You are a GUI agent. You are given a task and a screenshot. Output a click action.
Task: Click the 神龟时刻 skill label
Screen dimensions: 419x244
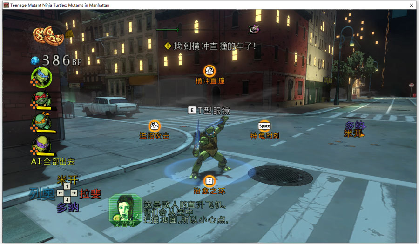[264, 136]
